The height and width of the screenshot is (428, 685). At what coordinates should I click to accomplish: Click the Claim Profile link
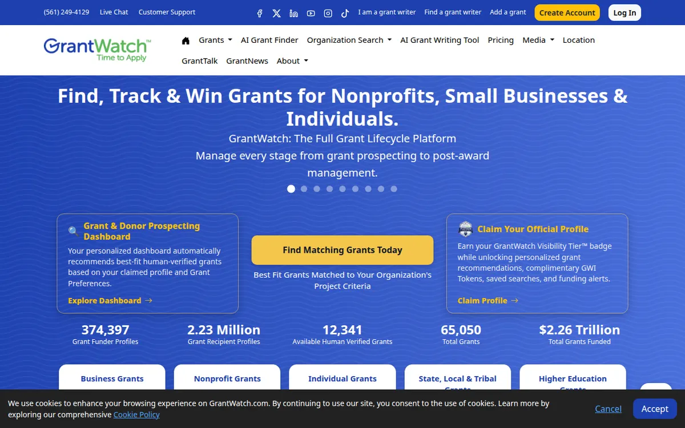point(488,300)
